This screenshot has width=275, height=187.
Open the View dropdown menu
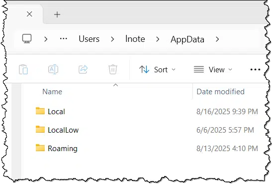pos(213,70)
